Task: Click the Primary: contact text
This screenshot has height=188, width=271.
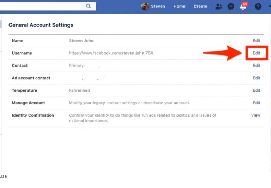Action: pyautogui.click(x=77, y=66)
